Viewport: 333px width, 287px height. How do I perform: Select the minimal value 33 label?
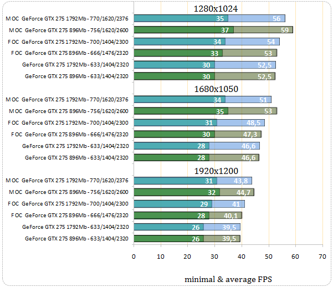tap(214, 53)
